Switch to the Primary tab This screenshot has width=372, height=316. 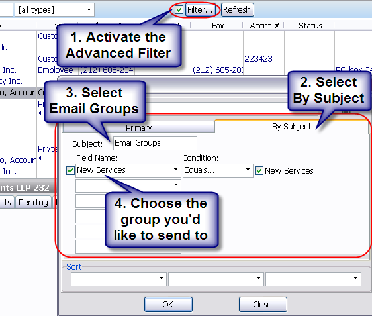click(x=139, y=127)
